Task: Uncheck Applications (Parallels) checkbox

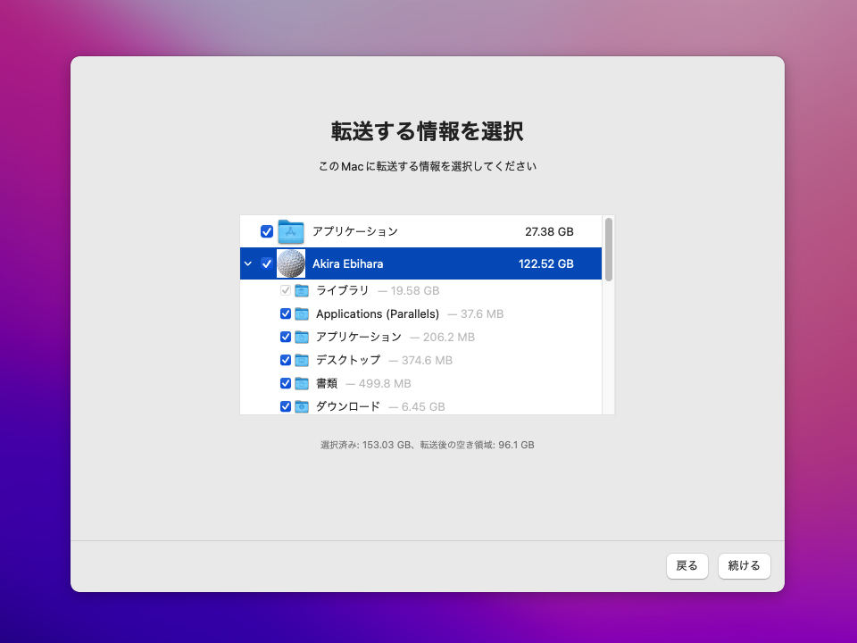Action: tap(286, 313)
